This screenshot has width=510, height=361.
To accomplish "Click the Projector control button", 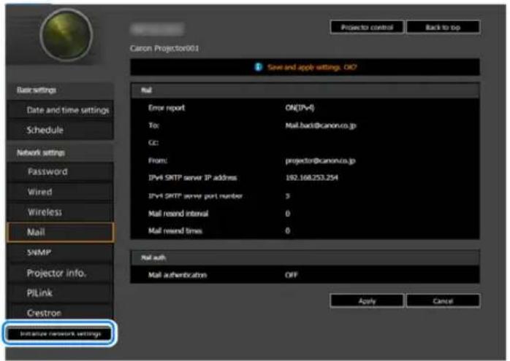I will (367, 27).
